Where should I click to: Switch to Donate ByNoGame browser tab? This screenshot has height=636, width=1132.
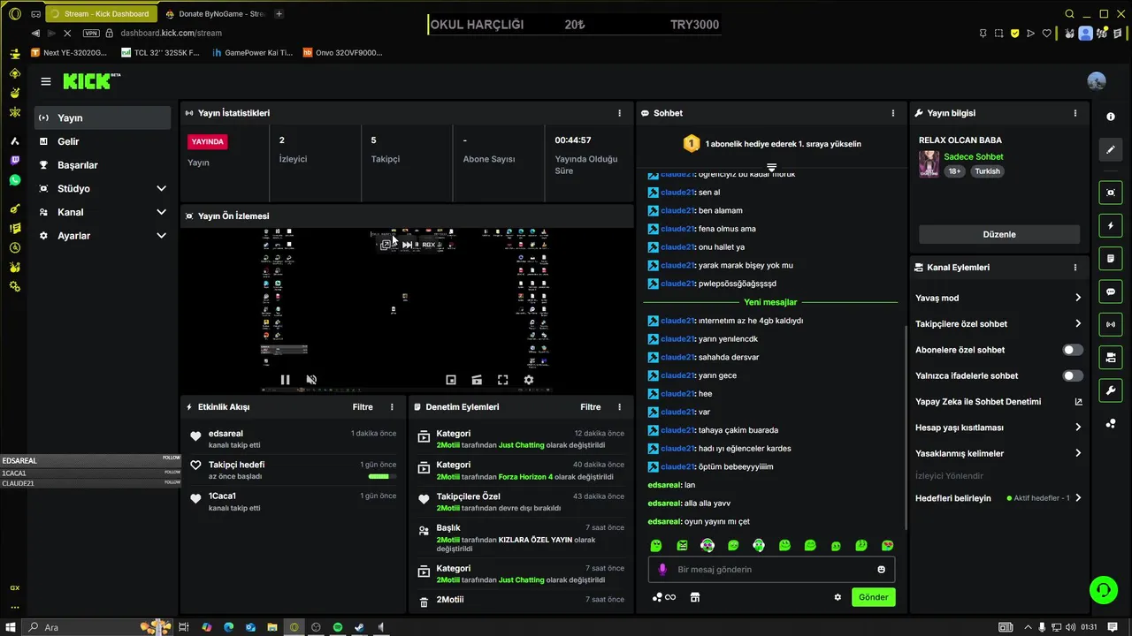215,14
